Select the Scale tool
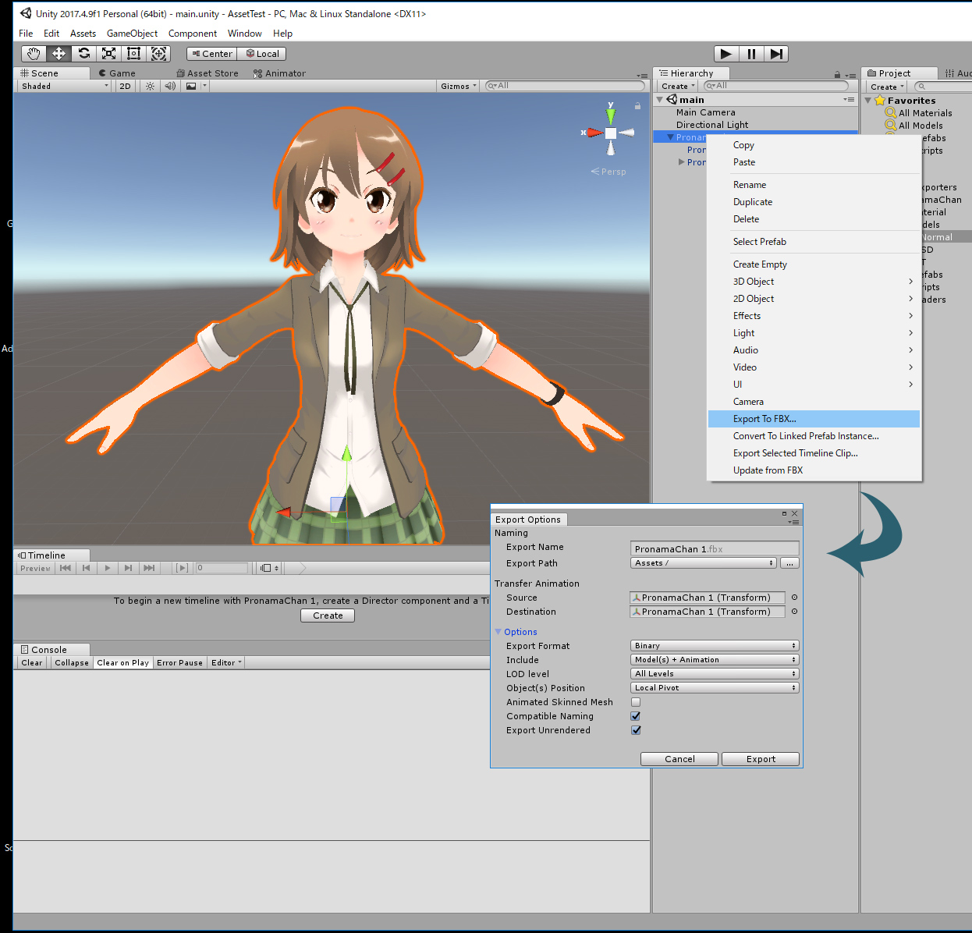Screen dimensions: 972x933 (x=109, y=54)
